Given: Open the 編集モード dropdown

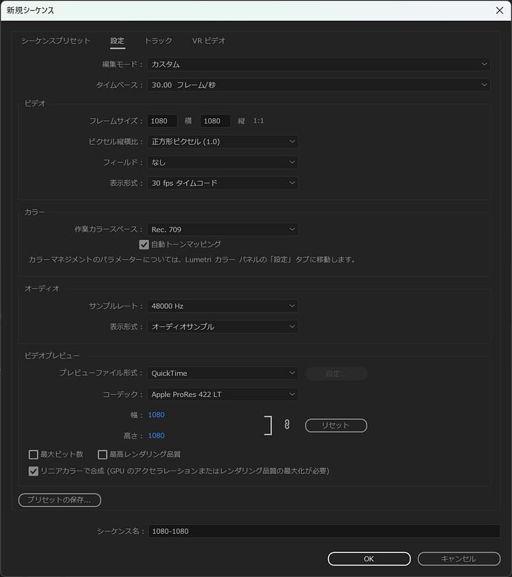Looking at the screenshot, I should [318, 65].
